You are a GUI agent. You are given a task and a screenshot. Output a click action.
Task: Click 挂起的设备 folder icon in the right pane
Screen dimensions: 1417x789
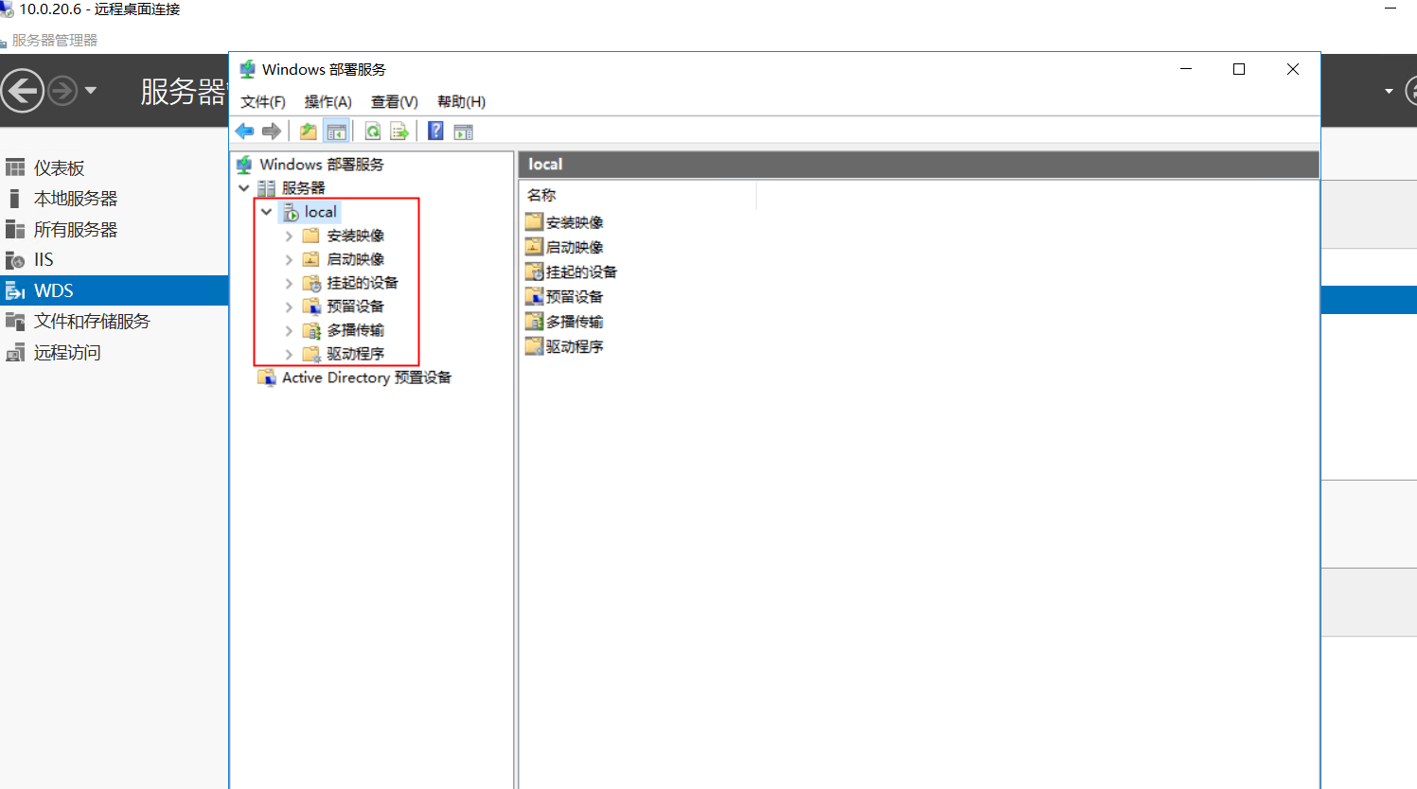[535, 272]
